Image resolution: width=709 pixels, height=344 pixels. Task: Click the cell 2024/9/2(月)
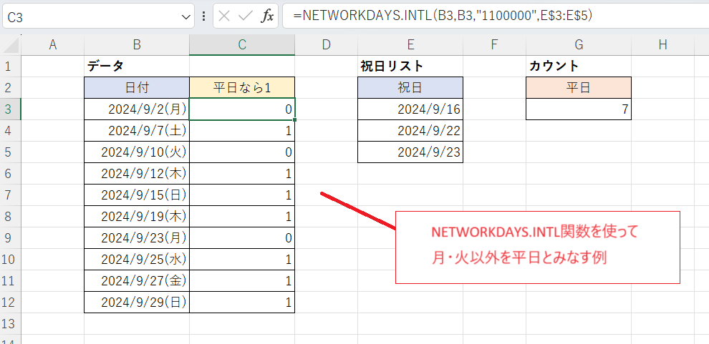(137, 109)
